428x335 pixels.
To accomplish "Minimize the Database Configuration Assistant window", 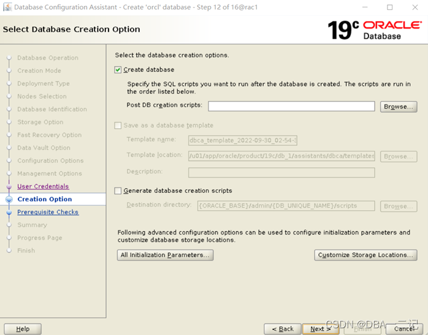I will tap(365, 7).
